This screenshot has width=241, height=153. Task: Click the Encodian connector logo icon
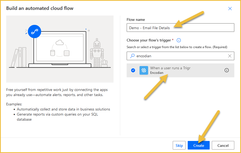coord(144,70)
